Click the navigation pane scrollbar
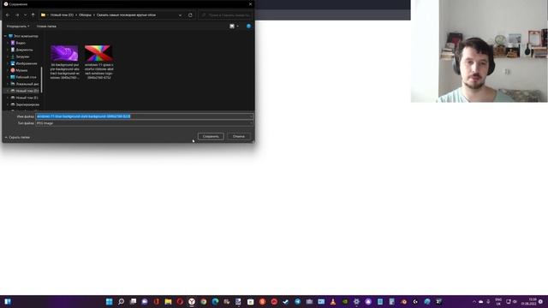Screen dimensions: 548x308 click(x=42, y=80)
